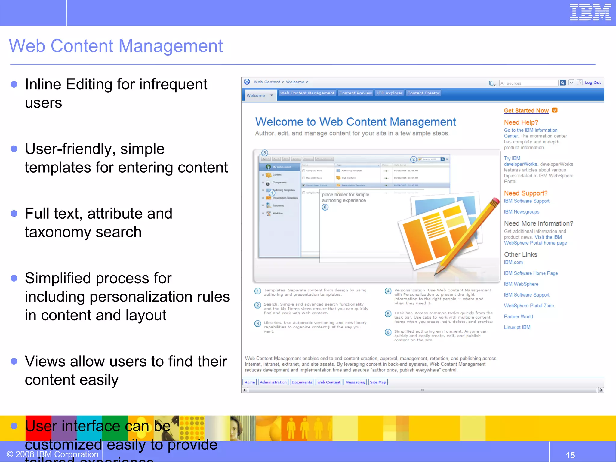Click the Components icon in tree
The image size is (616, 462).
(268, 183)
